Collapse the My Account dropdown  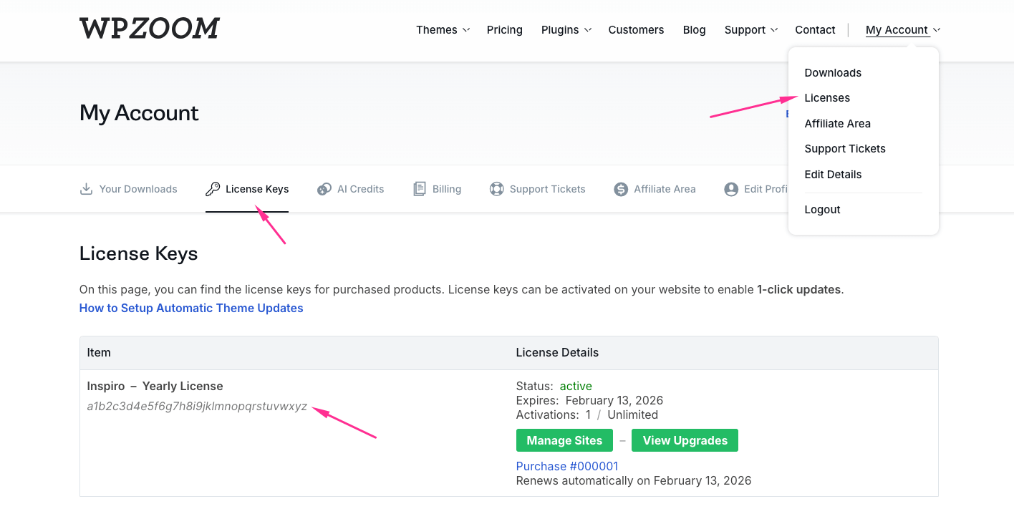902,30
